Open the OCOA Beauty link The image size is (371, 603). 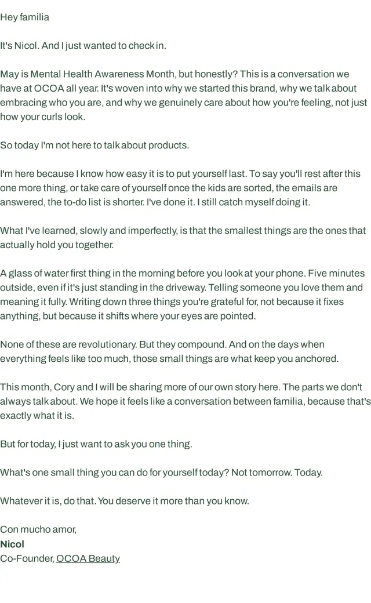pos(88,558)
